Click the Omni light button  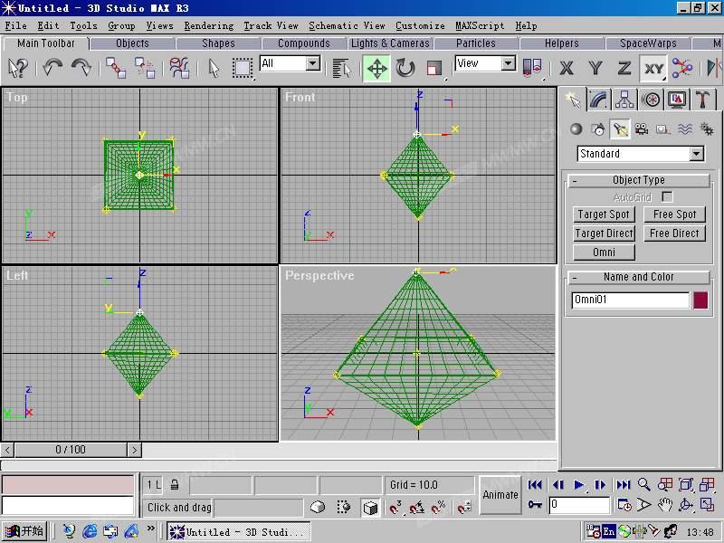click(x=604, y=252)
